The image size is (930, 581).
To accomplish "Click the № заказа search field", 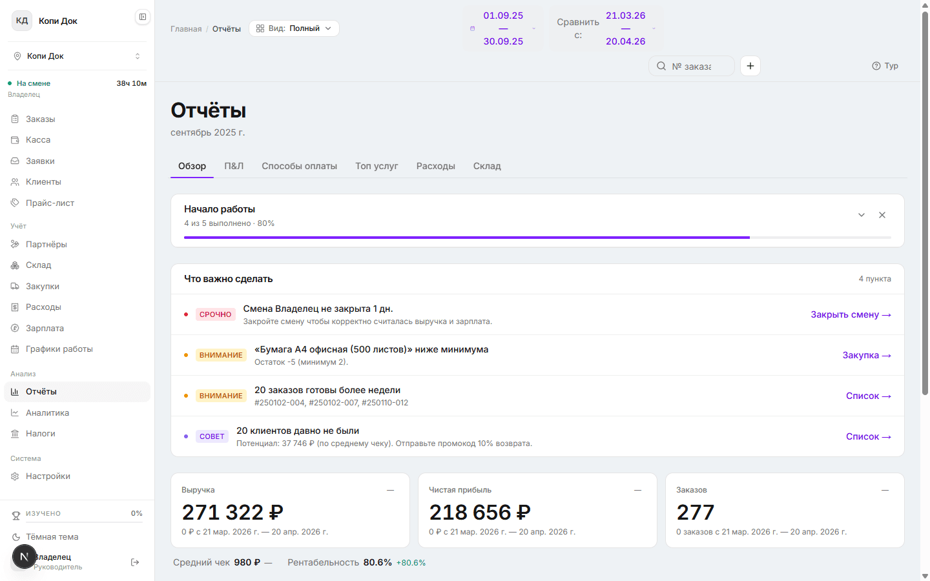I will 692,66.
